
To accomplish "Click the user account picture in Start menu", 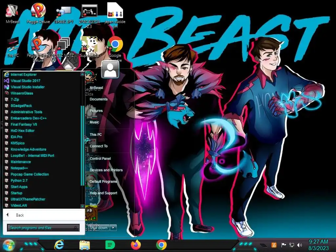I will click(x=110, y=69).
